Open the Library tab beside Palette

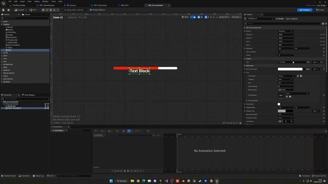26,14
